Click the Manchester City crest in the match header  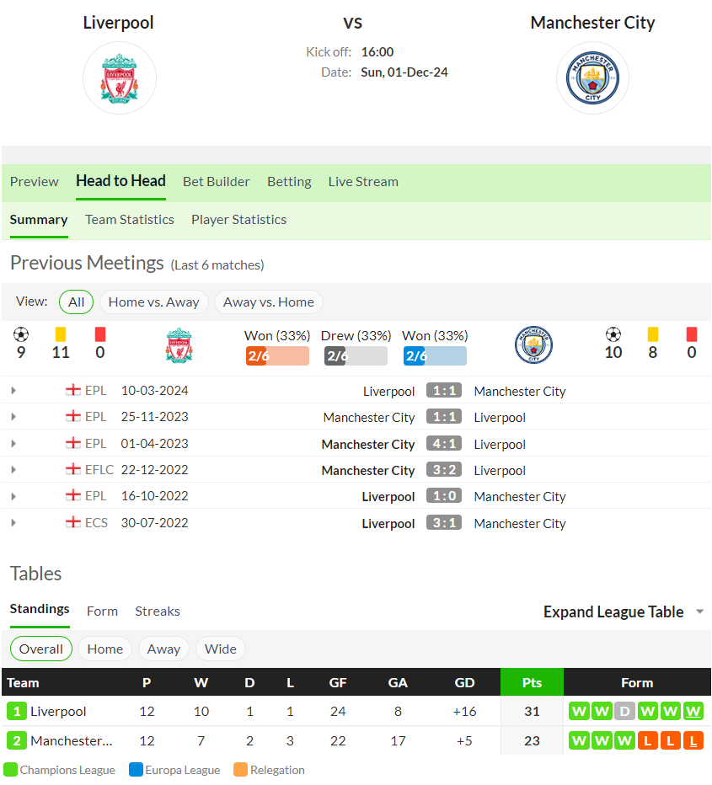click(x=592, y=78)
